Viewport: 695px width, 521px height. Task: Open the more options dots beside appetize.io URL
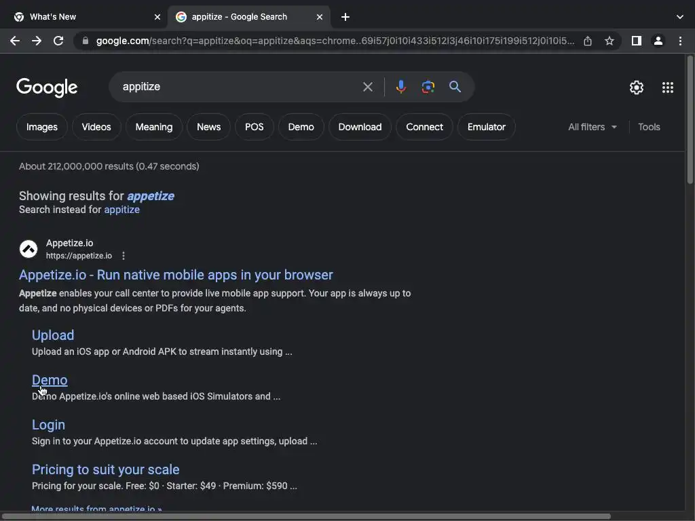[124, 256]
